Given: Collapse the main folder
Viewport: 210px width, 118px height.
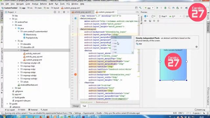Looking at the screenshot, I should [13, 25].
